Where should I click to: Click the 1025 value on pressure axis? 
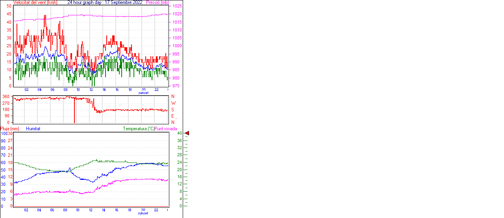(177, 6)
